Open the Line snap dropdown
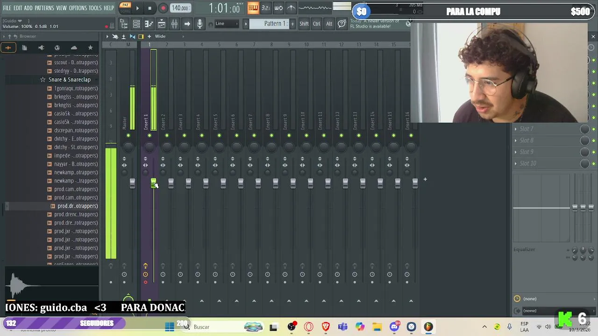Screen dimensions: 598x336 click(x=226, y=24)
